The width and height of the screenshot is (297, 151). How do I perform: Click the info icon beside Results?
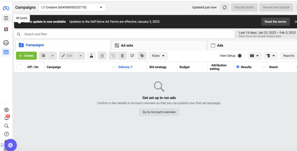[238, 67]
